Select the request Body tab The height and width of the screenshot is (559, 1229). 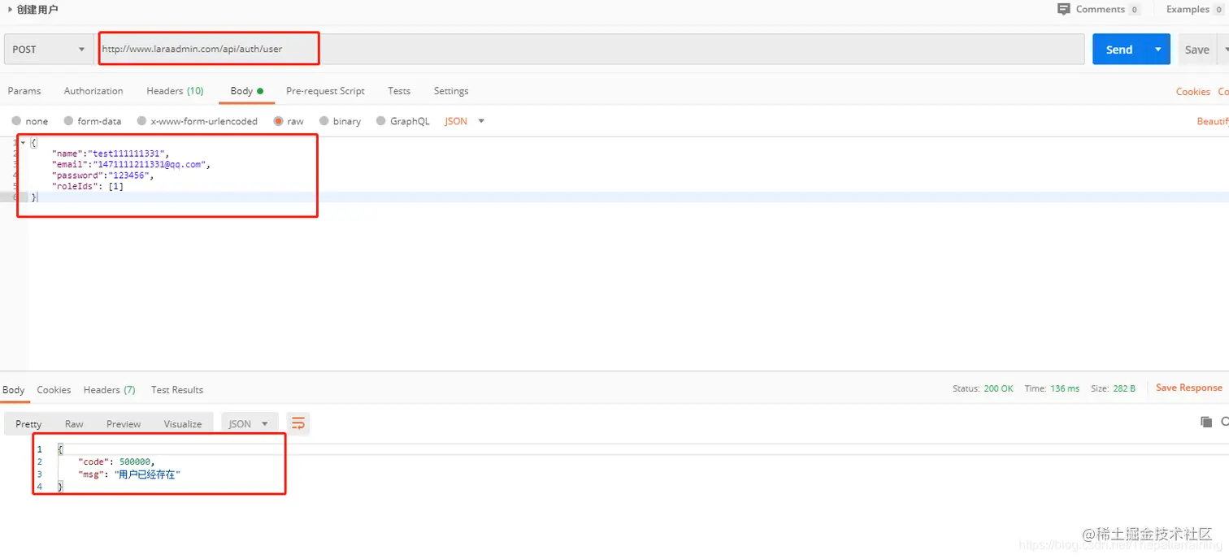247,91
